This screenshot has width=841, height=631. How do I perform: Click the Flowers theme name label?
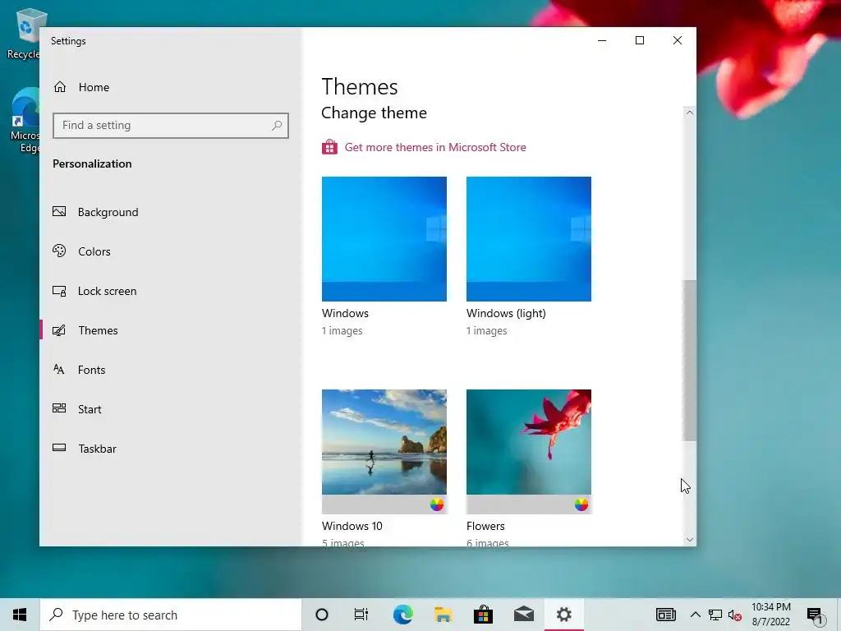[485, 526]
